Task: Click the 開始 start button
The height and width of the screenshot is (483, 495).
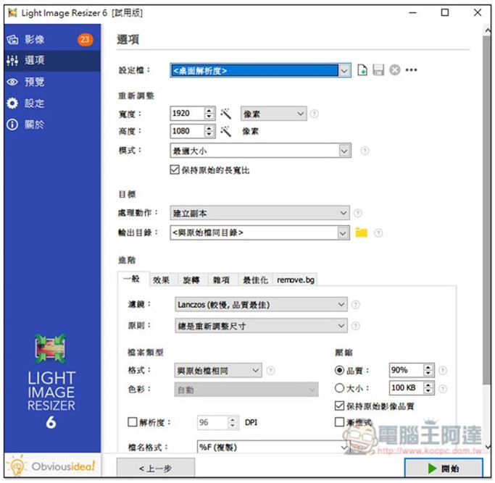Action: coord(444,468)
